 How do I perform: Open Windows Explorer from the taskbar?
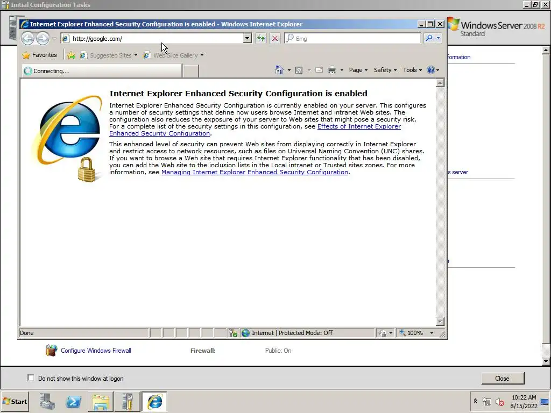tap(101, 401)
